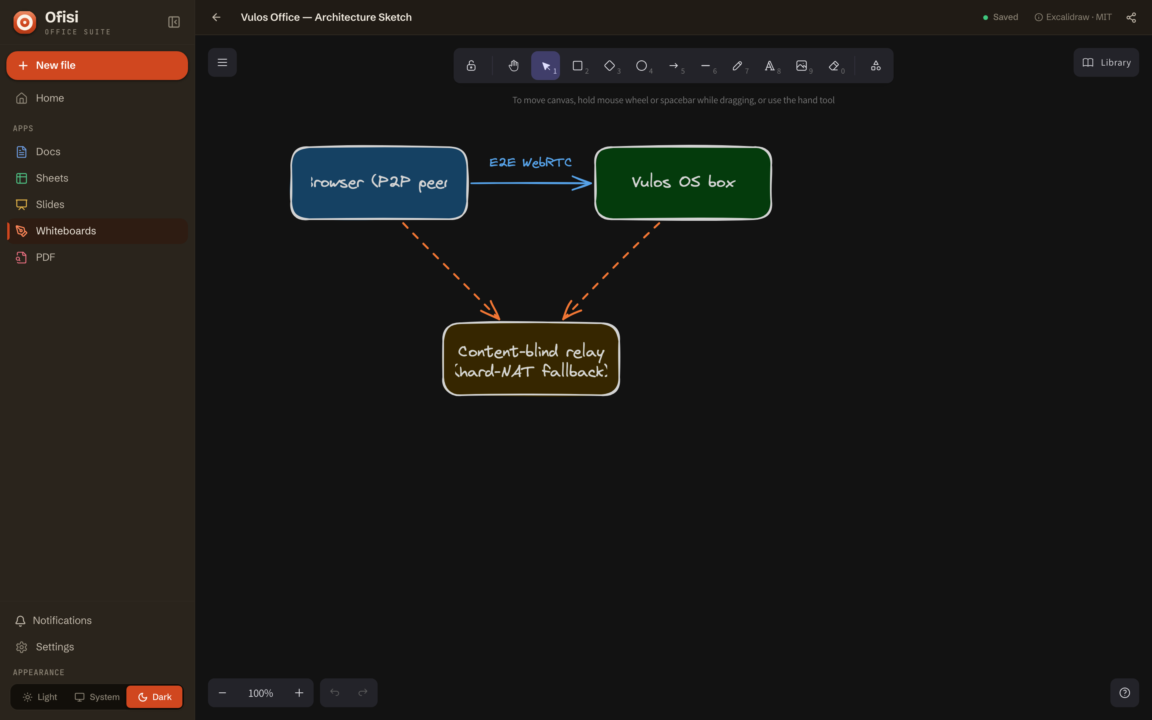The width and height of the screenshot is (1152, 720).
Task: Select the Arrow tool
Action: coord(673,66)
